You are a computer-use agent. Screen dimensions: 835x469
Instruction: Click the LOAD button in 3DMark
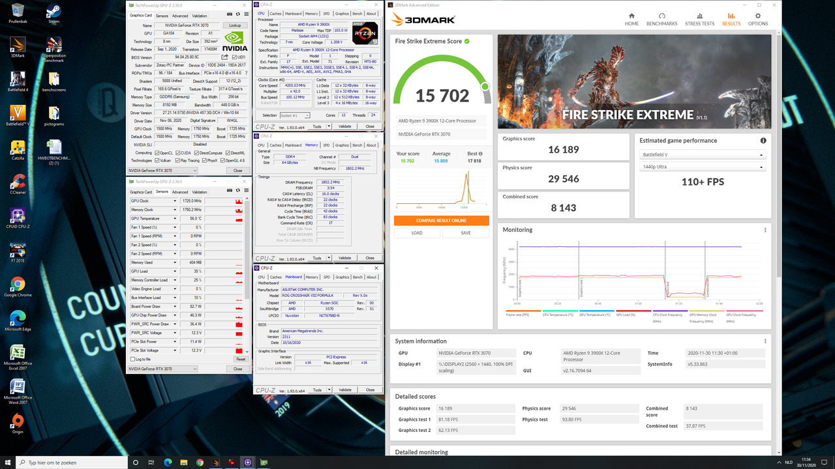click(417, 233)
